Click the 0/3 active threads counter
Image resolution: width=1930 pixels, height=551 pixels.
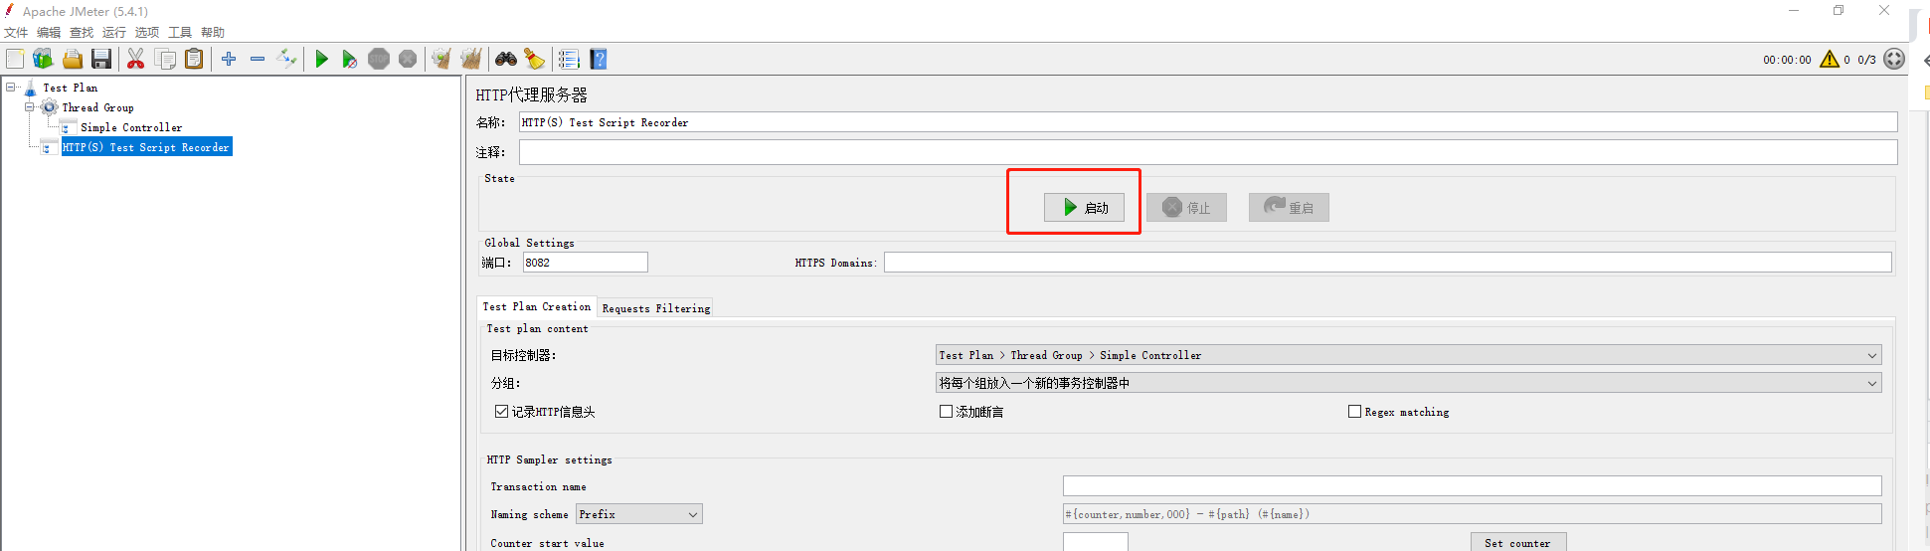1867,60
